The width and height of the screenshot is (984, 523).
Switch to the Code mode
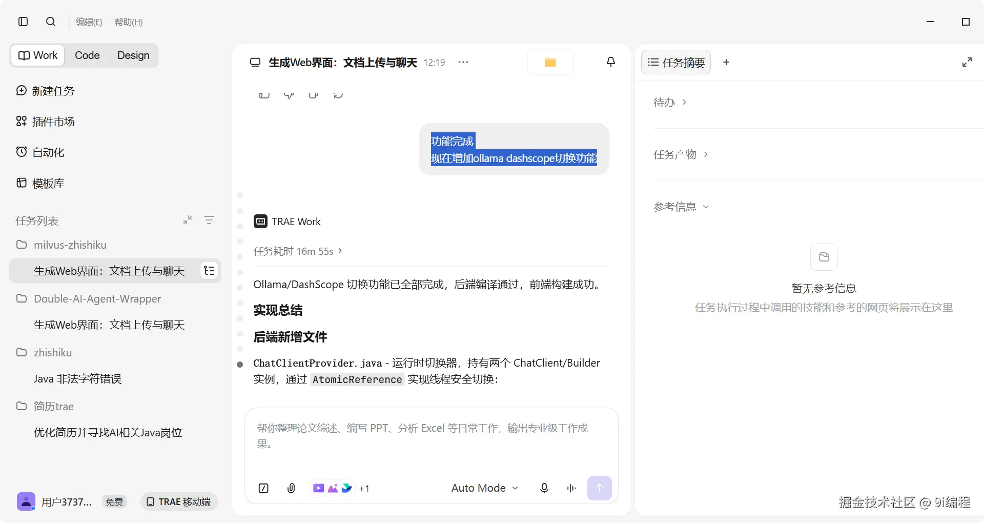click(x=87, y=55)
